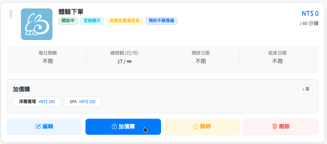Click the 刪除 delete button
This screenshot has height=144, width=327.
281,127
